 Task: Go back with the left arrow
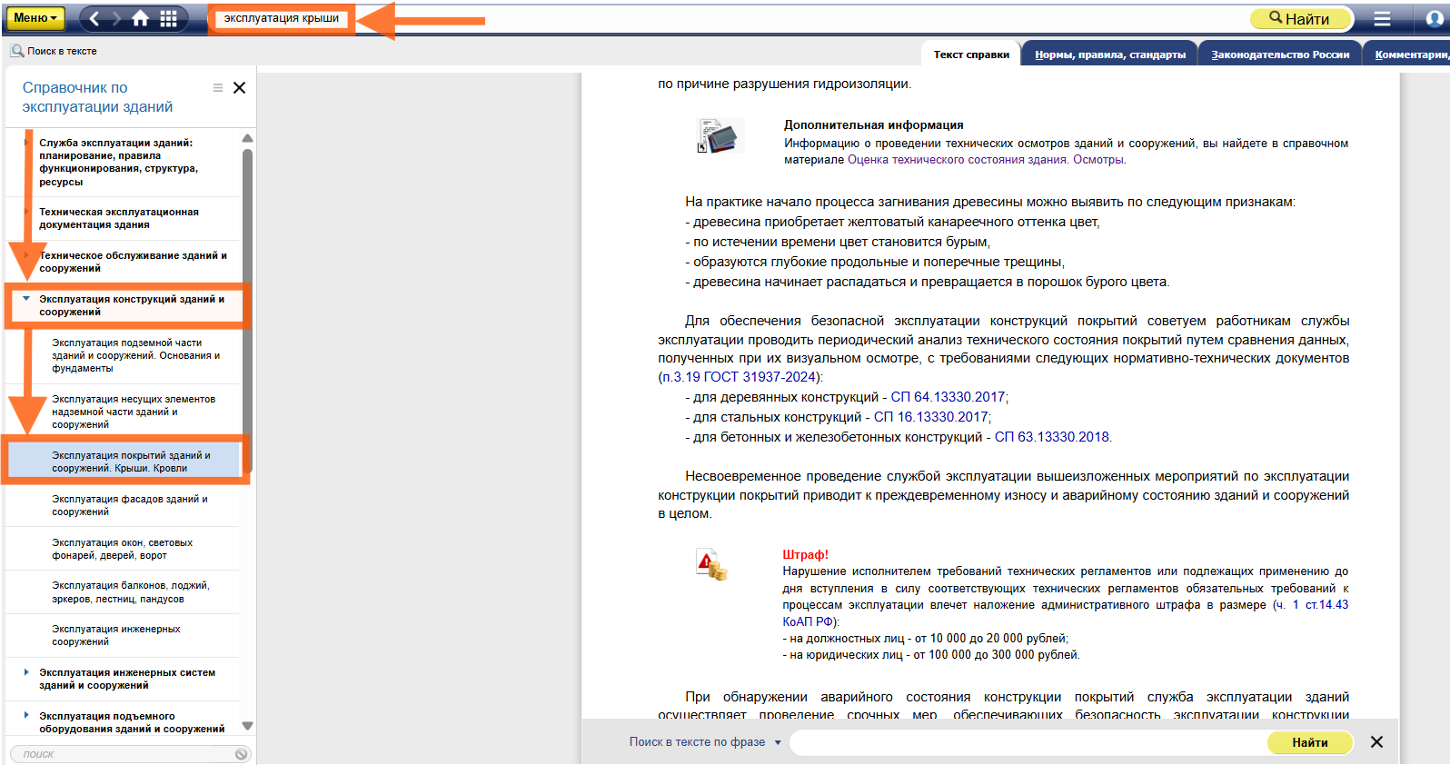pos(94,18)
